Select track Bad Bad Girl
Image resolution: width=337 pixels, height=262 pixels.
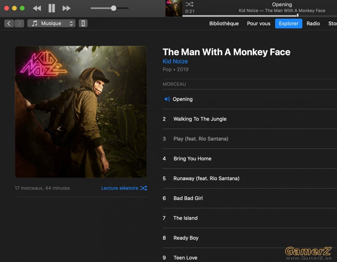[250, 198]
